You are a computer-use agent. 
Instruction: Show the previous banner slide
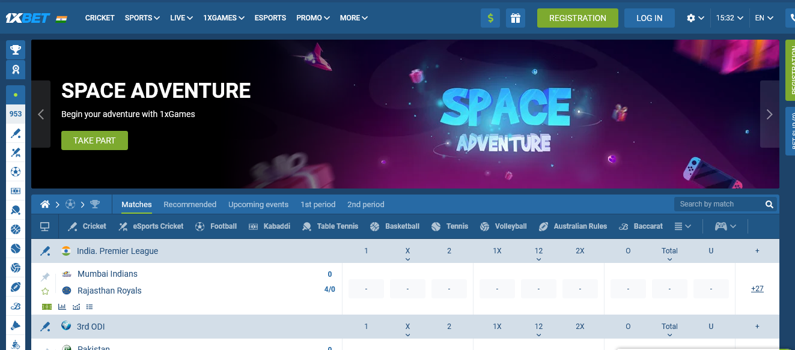pos(41,114)
